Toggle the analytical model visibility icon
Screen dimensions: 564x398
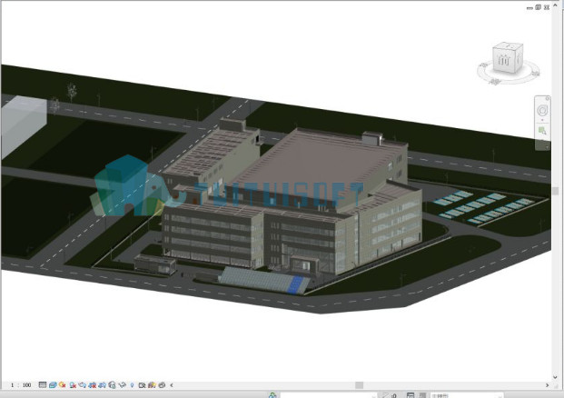[x=152, y=385]
